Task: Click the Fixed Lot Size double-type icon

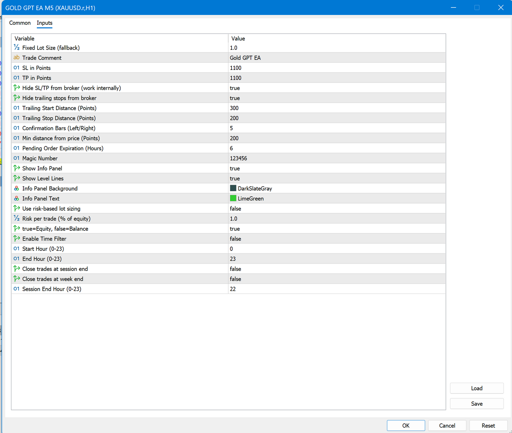Action: pyautogui.click(x=16, y=48)
